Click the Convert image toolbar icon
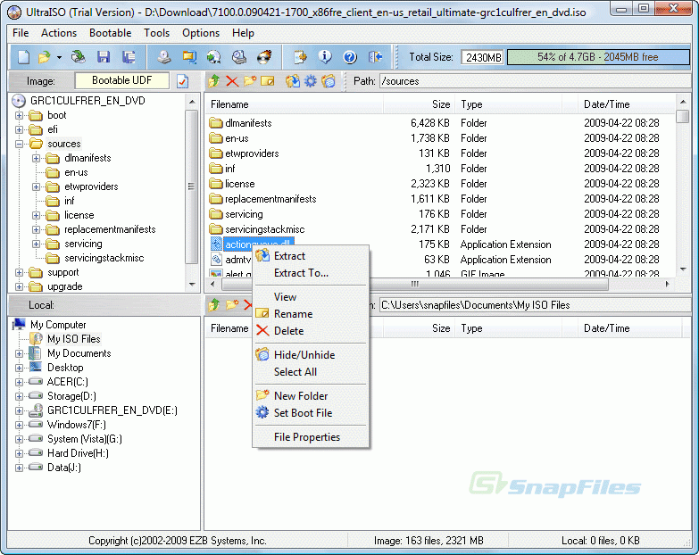 (x=214, y=57)
